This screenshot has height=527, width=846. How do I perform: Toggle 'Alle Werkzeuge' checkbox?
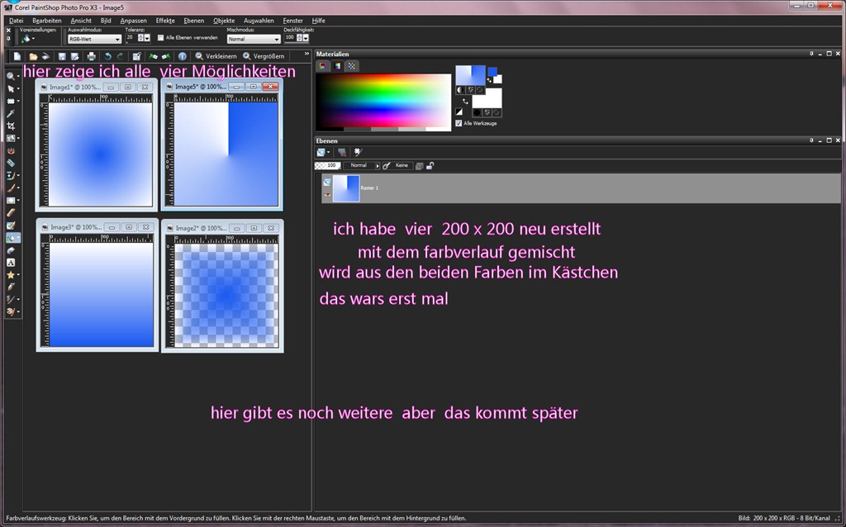[x=459, y=123]
